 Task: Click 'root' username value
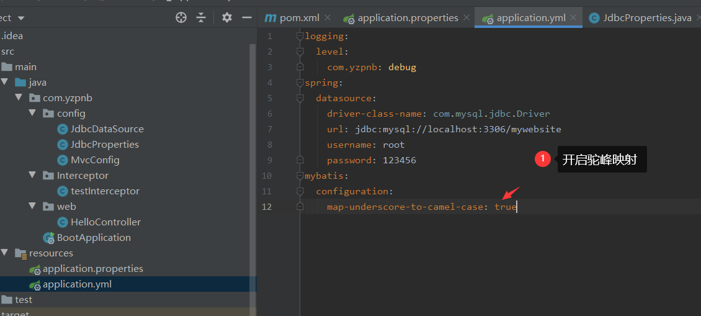pyautogui.click(x=393, y=145)
